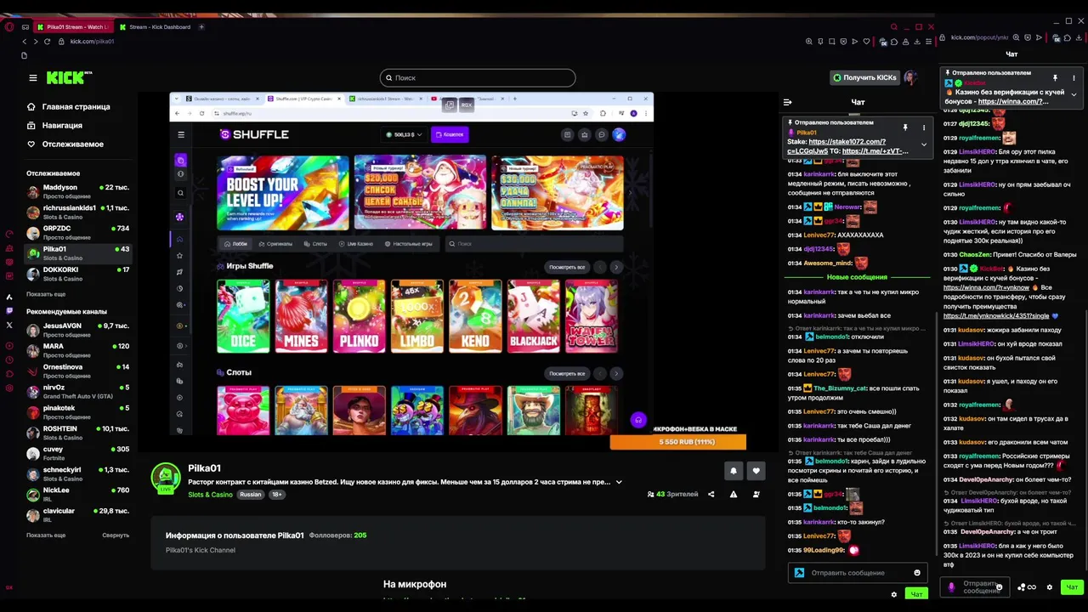
Task: Click the green Чат send button in main chat
Action: 916,594
